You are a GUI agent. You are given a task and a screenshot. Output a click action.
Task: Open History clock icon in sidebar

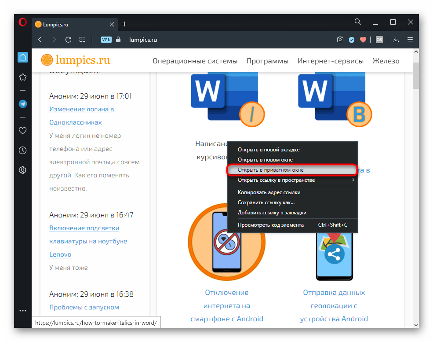pos(23,151)
